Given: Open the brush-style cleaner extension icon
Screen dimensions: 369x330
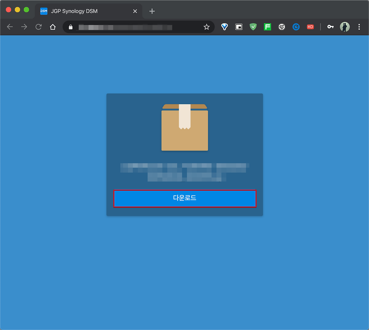Looking at the screenshot, I should [282, 27].
